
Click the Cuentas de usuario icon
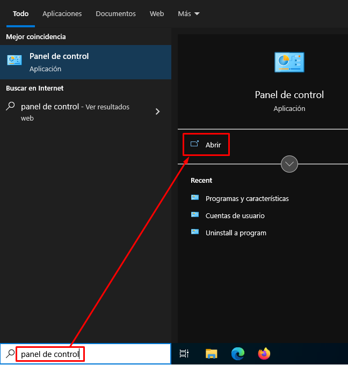(195, 214)
